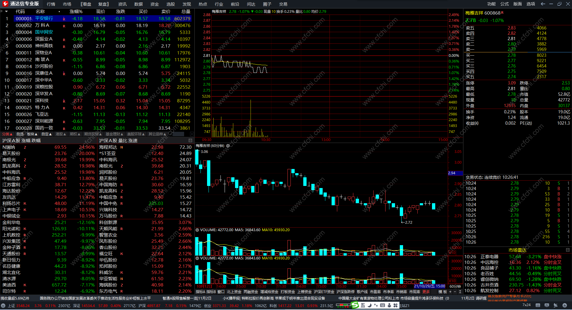Click the keyboard icon in bottom status bar
Viewport: 572px width, 310px height.
[538, 305]
